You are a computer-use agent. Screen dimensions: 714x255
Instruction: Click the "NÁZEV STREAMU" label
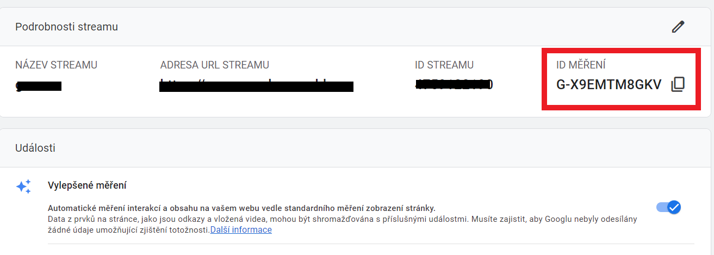tap(56, 65)
